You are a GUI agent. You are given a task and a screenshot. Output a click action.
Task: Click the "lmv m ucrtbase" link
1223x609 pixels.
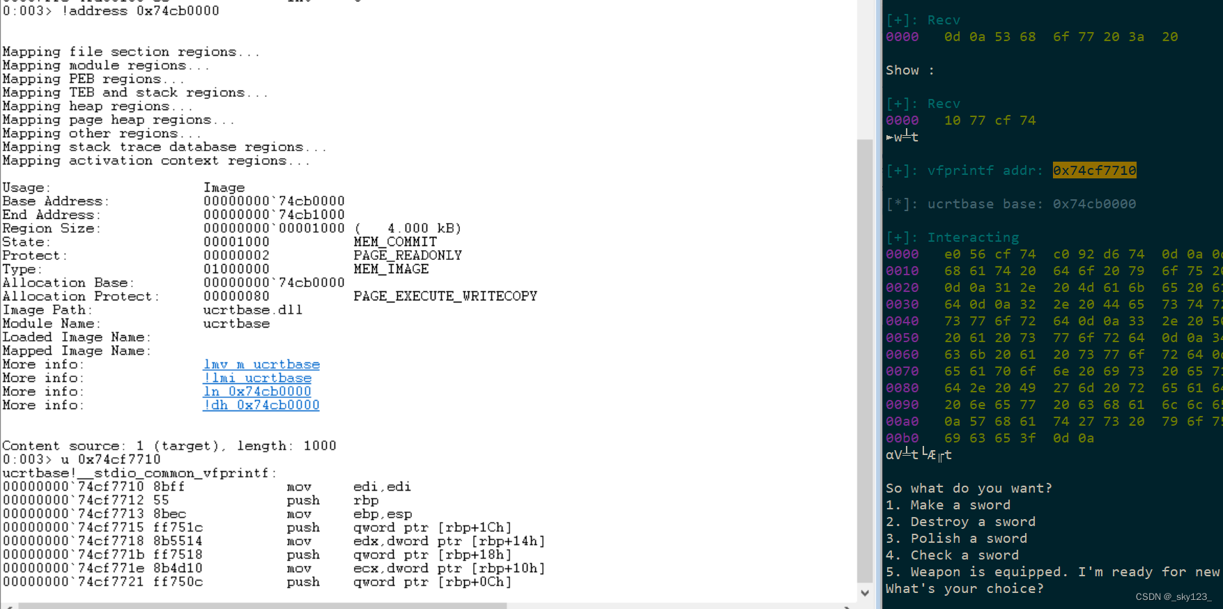[261, 364]
